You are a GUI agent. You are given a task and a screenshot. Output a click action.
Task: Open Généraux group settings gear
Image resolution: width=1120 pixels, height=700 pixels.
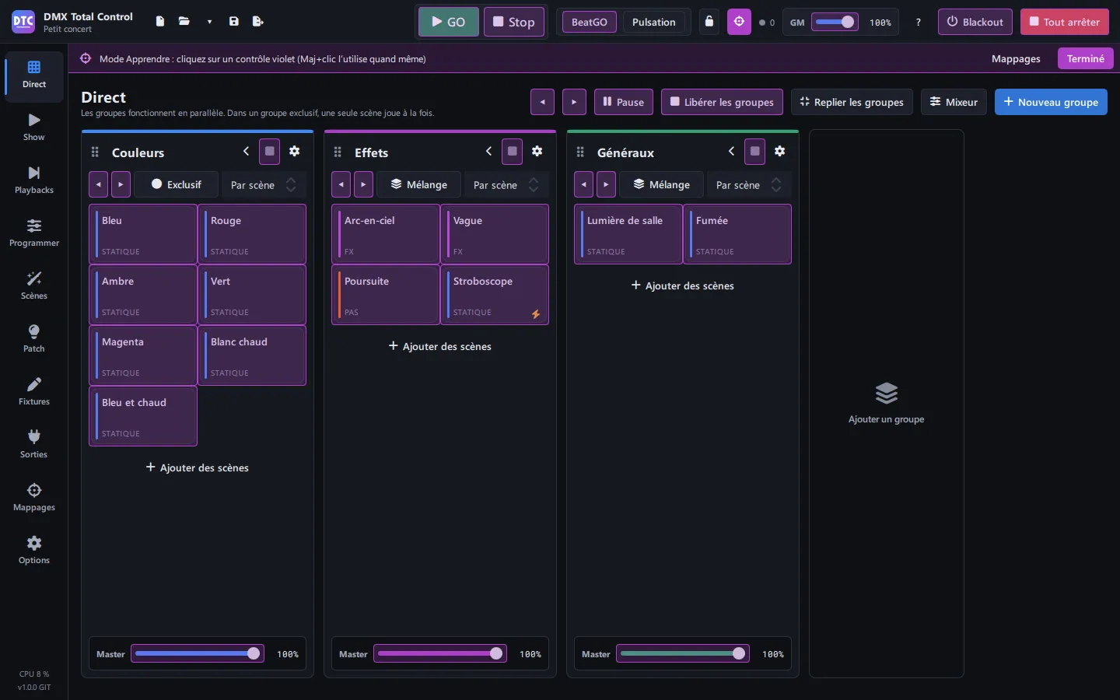(780, 152)
